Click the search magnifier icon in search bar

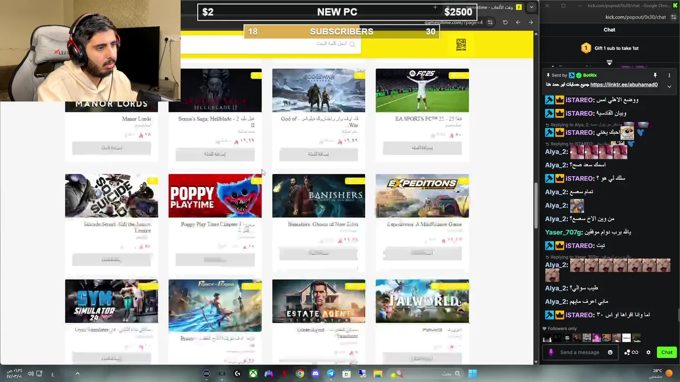pos(352,44)
